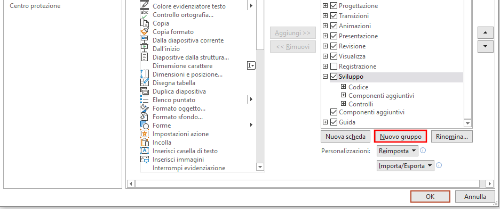Viewport: 500px width, 209px height.
Task: Click the Incolla clipboard icon
Action: click(x=145, y=143)
